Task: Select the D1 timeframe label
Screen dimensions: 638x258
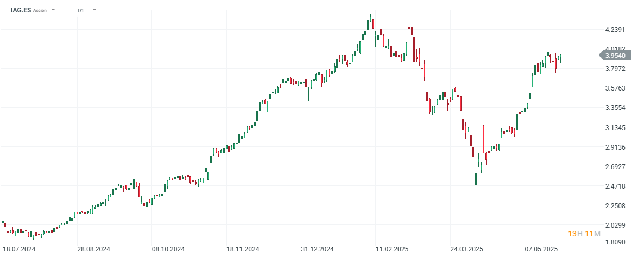Action: tap(80, 10)
